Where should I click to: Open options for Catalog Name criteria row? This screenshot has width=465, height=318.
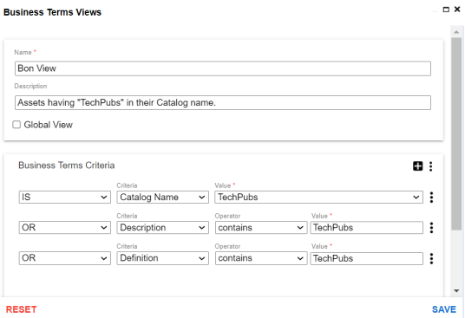pyautogui.click(x=431, y=198)
